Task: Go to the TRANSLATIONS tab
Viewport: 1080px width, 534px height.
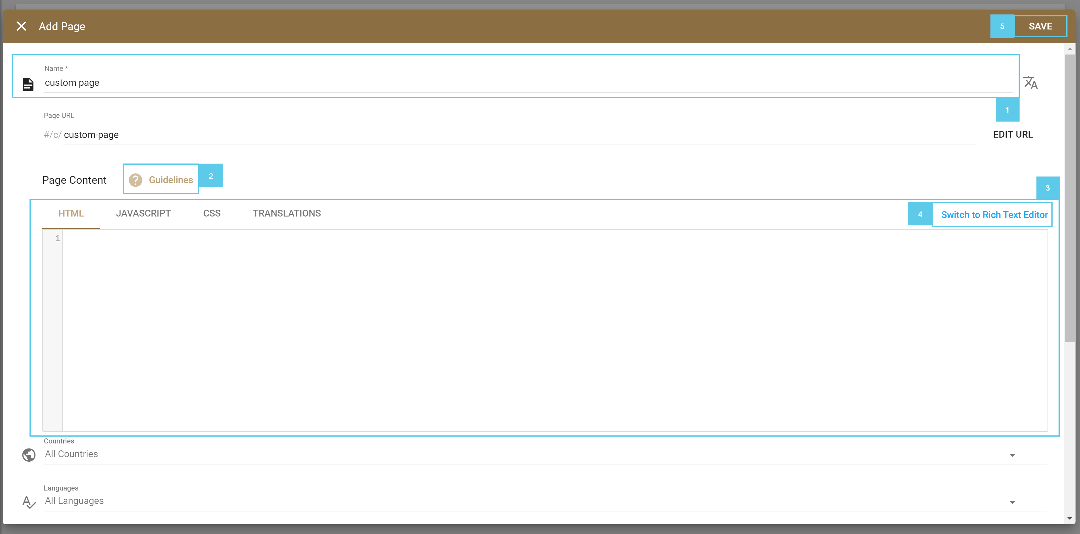Action: (x=287, y=213)
